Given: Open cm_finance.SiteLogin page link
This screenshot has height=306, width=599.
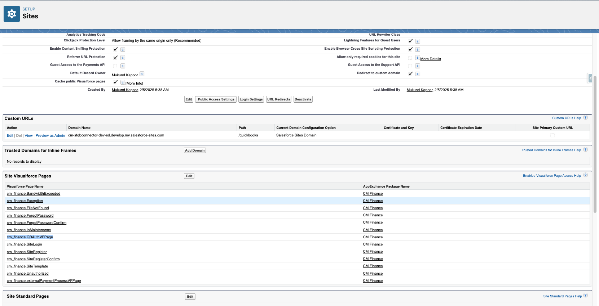Looking at the screenshot, I should [25, 244].
